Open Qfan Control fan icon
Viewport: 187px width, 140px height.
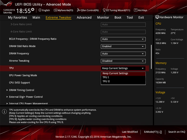(78, 10)
